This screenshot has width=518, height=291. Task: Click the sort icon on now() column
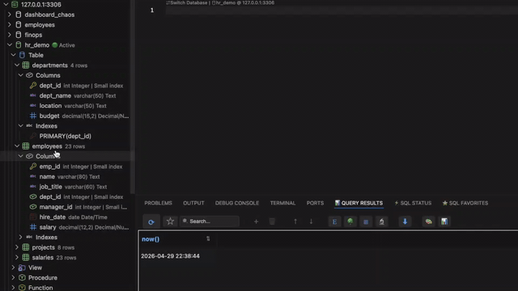(x=208, y=238)
